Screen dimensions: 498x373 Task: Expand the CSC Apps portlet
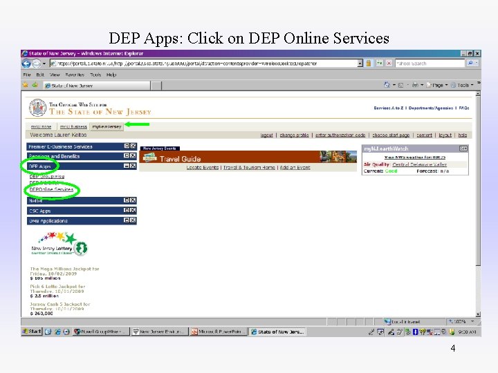(127, 210)
